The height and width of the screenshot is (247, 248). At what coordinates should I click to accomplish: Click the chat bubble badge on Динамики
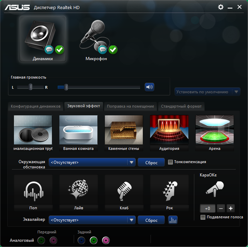point(49,50)
